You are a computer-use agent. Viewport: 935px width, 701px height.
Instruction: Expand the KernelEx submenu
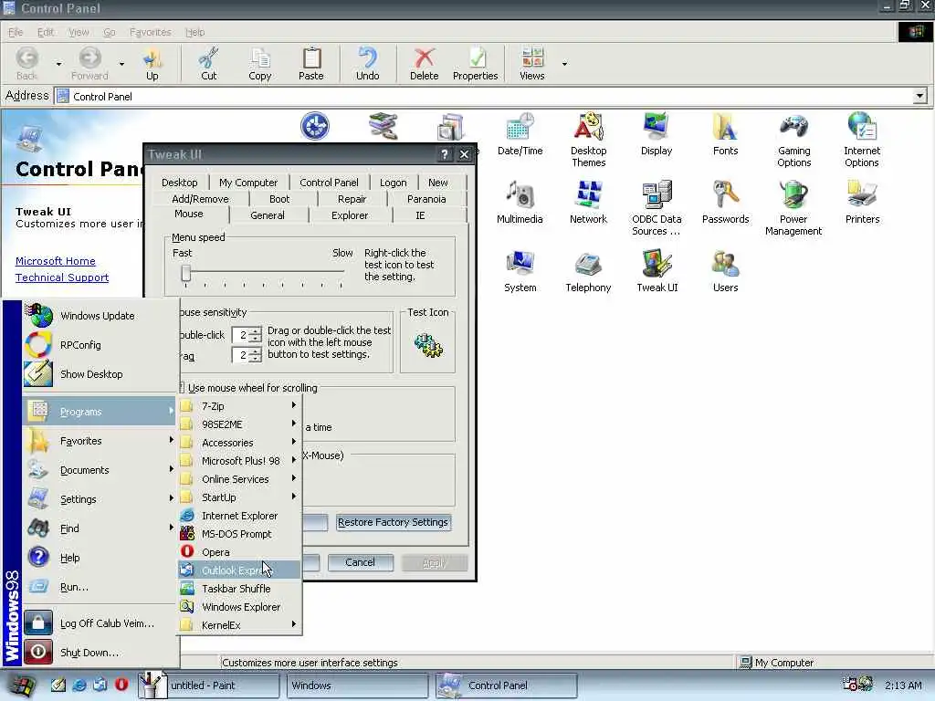pyautogui.click(x=239, y=624)
